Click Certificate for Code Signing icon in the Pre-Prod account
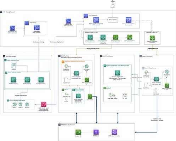176x141 pixels. (x=66, y=66)
